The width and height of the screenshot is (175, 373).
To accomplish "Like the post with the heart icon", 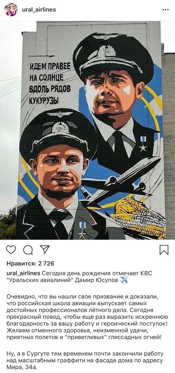I will point(11,250).
